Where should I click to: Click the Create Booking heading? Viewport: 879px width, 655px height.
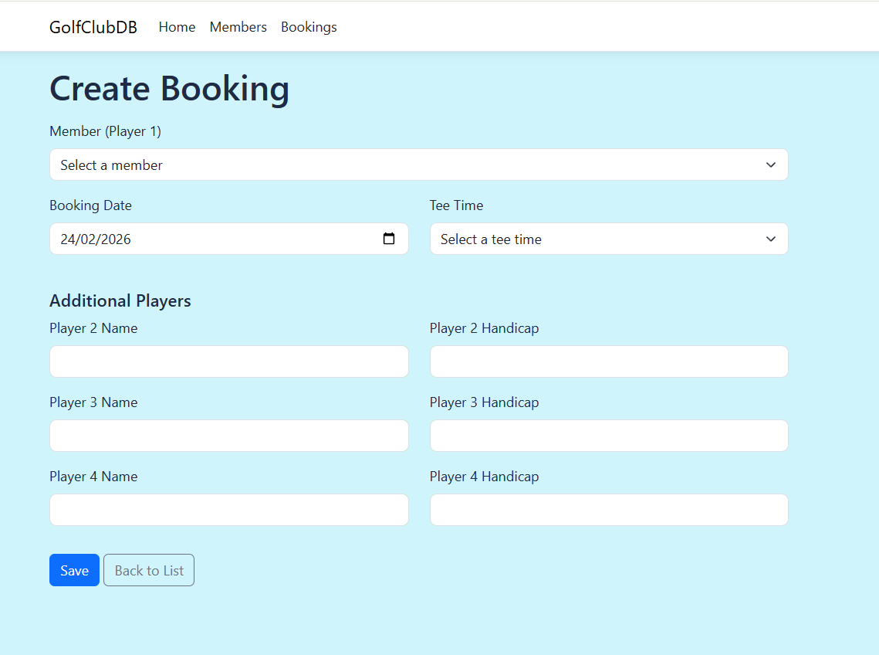click(x=169, y=89)
